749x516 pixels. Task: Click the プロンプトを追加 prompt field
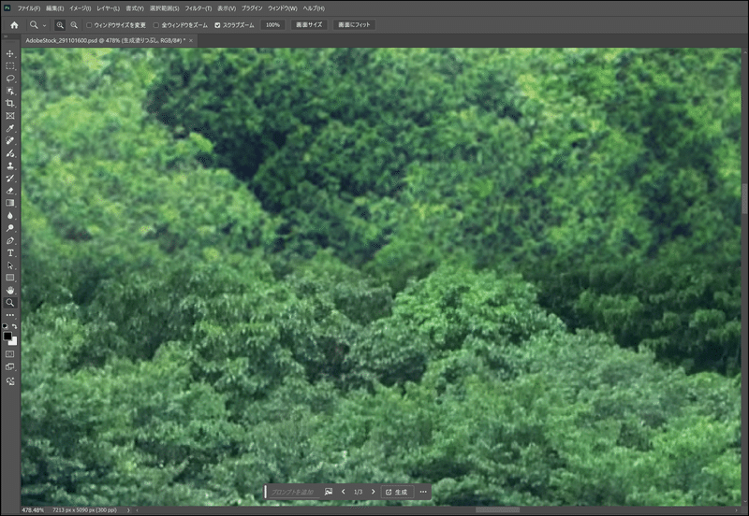293,492
